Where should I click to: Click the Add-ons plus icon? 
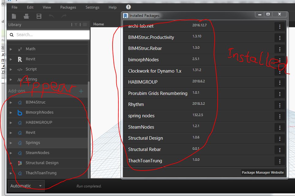pyautogui.click(x=81, y=91)
